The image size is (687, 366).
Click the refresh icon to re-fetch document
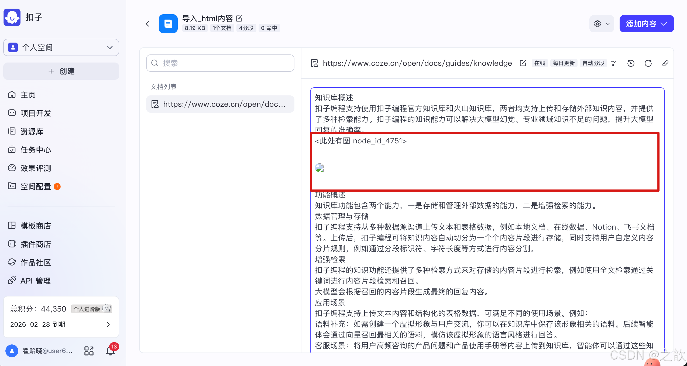click(648, 63)
